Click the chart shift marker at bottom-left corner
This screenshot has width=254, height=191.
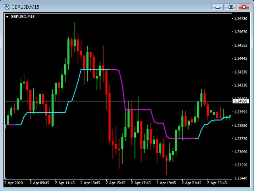pyautogui.click(x=6, y=178)
